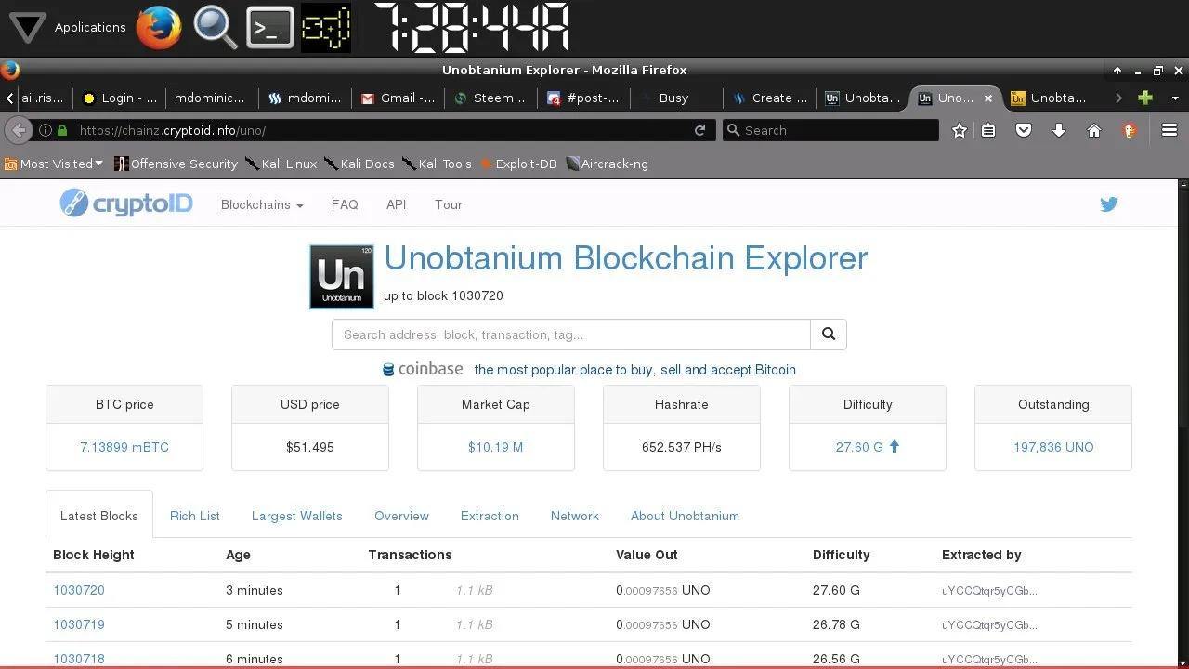Viewport: 1189px width, 669px height.
Task: Open Offensive Security bookmark
Action: point(176,164)
